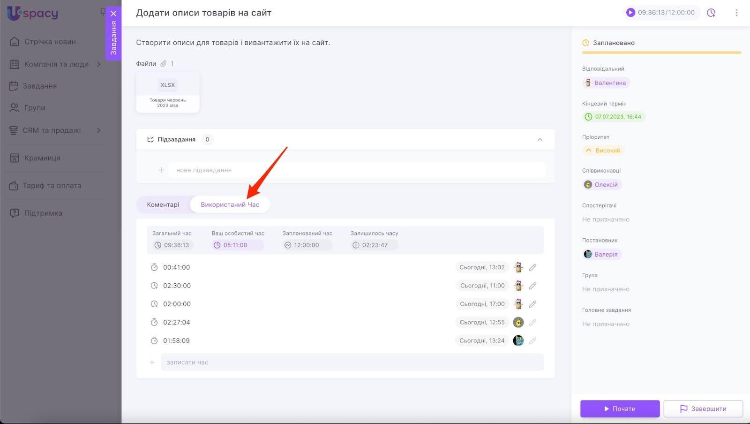750x424 pixels.
Task: Change the deadline 07.07.2023, 16:44
Action: pos(614,117)
